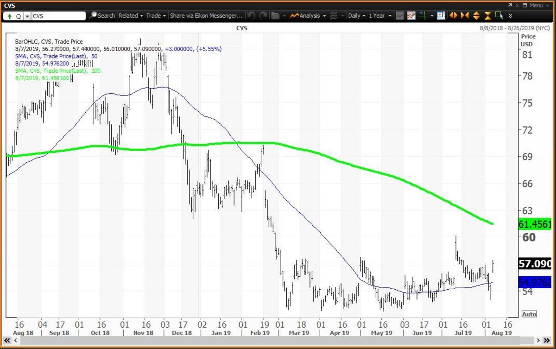The height and width of the screenshot is (349, 556).
Task: Click the Redo arrow icon
Action: [264, 16]
